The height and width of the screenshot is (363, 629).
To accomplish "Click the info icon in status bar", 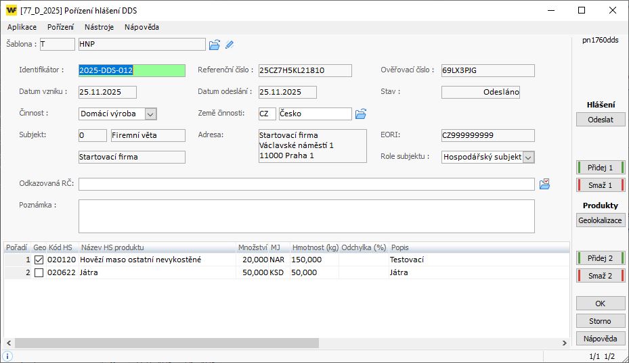I will [8, 356].
